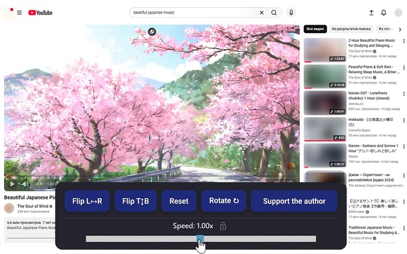The width and height of the screenshot is (407, 254).
Task: Click Support the author button
Action: [294, 201]
